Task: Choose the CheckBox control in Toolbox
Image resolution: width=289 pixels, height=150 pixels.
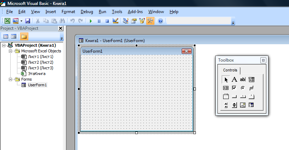Action: point(234,88)
